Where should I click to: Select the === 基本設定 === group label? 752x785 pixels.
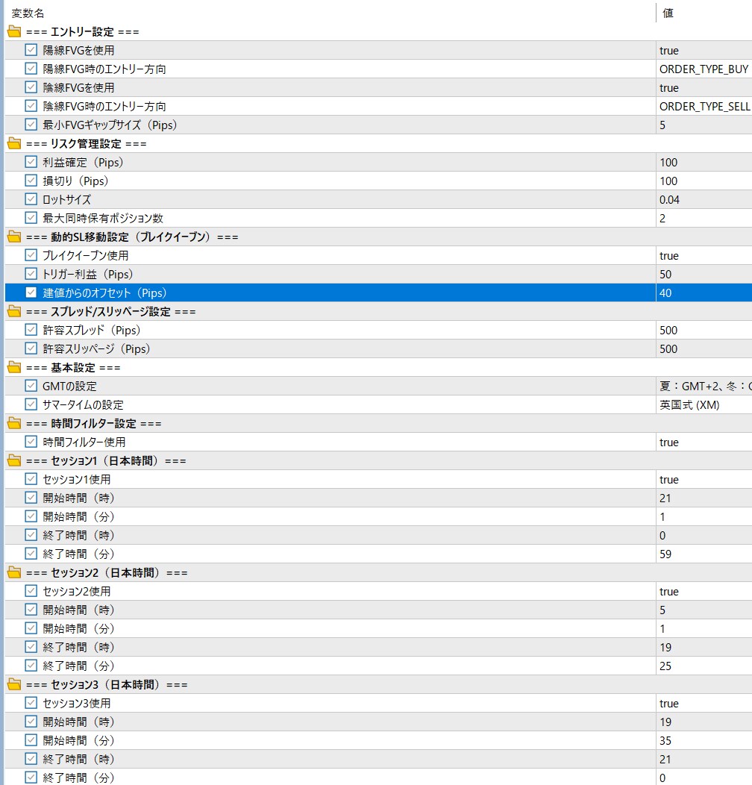click(x=73, y=367)
